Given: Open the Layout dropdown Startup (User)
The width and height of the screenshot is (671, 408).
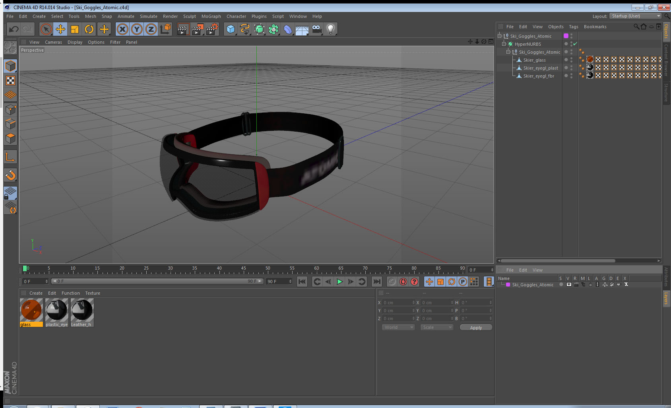Looking at the screenshot, I should click(636, 16).
